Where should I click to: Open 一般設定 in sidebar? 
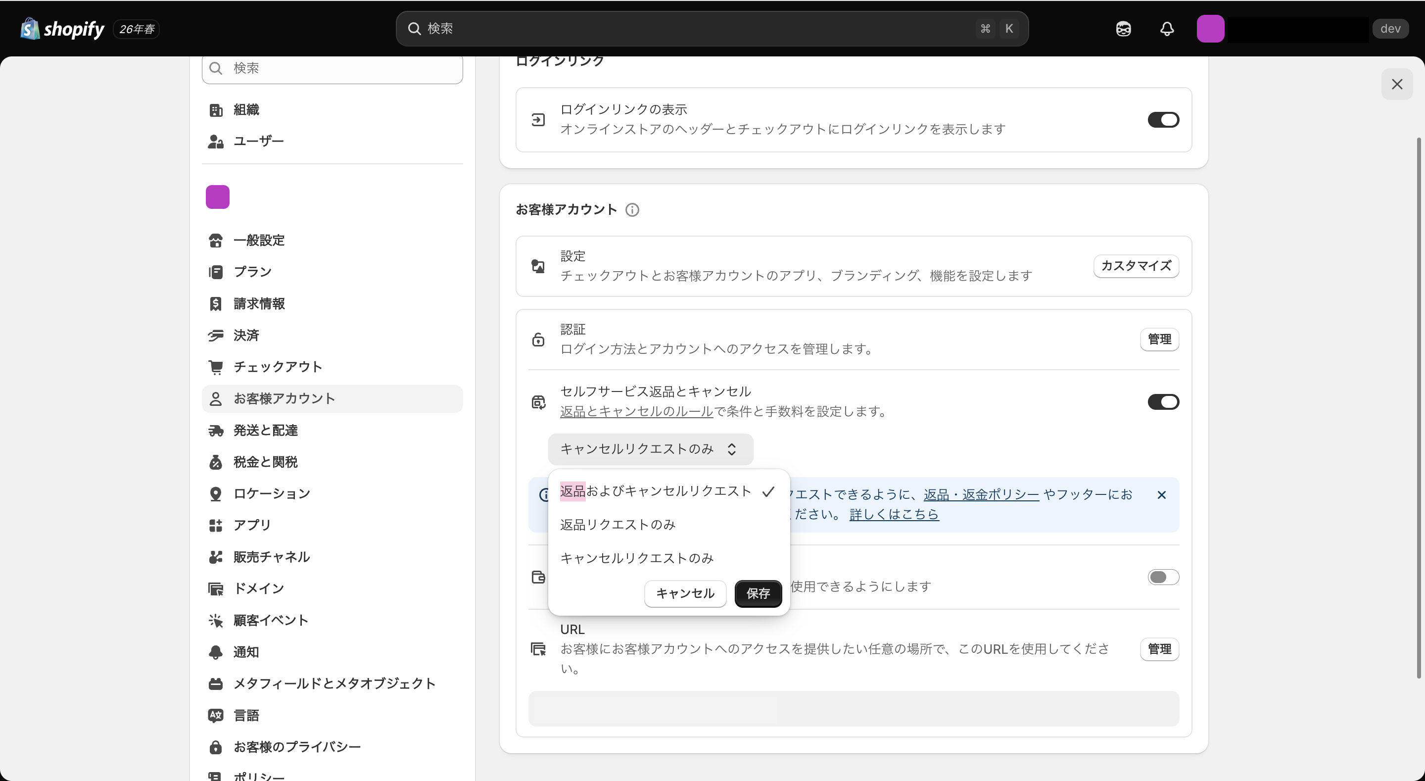point(332,241)
